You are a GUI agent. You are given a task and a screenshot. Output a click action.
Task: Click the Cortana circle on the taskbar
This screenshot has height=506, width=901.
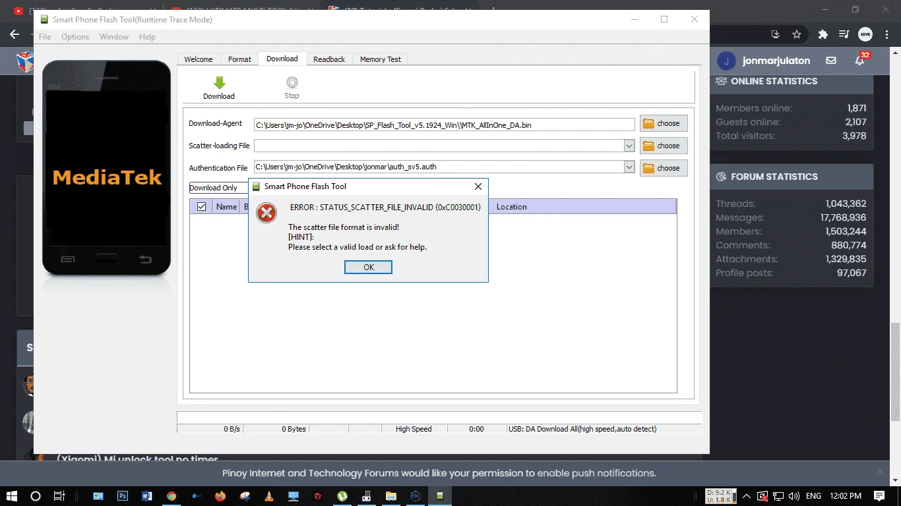36,496
